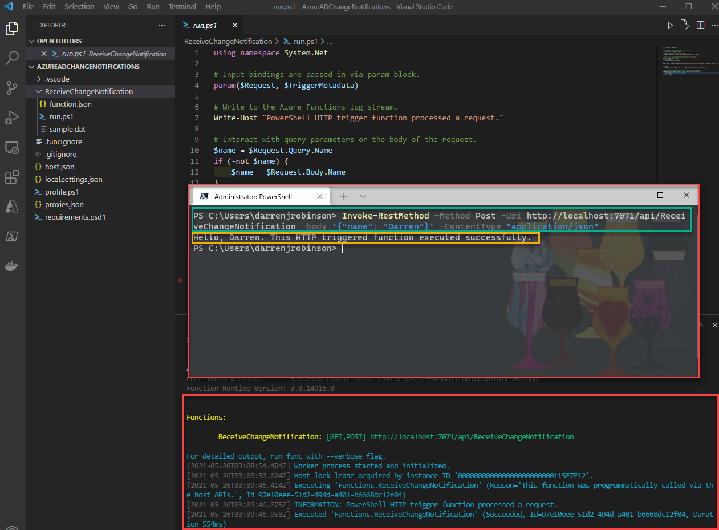This screenshot has width=719, height=530.
Task: Open more editor actions menu
Action: click(714, 25)
